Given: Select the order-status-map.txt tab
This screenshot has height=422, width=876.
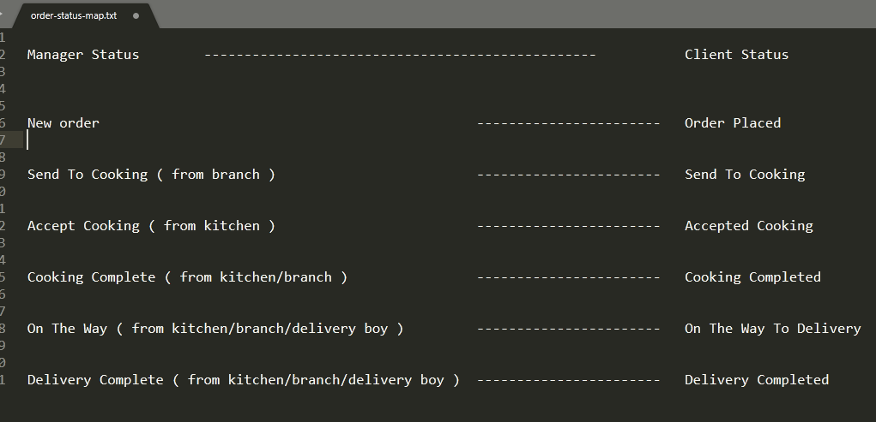Looking at the screenshot, I should [x=74, y=15].
